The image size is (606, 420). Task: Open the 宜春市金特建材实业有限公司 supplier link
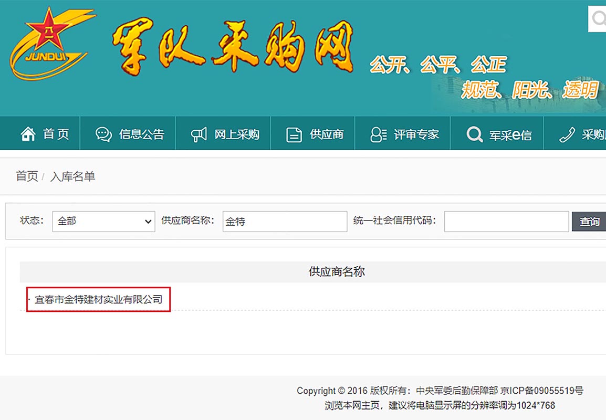click(98, 300)
